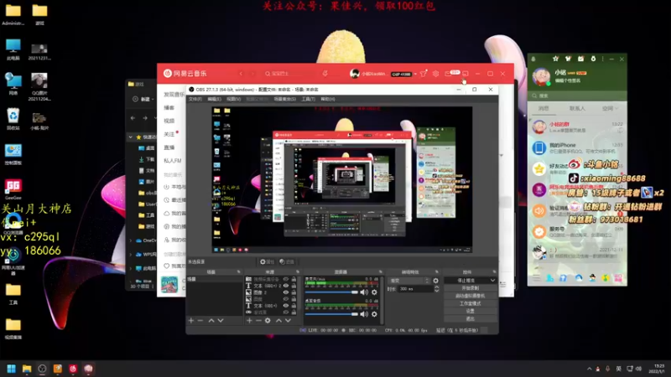Image resolution: width=671 pixels, height=377 pixels.
Task: Open the QQ dress-up shirt icon in header
Action: point(568,59)
